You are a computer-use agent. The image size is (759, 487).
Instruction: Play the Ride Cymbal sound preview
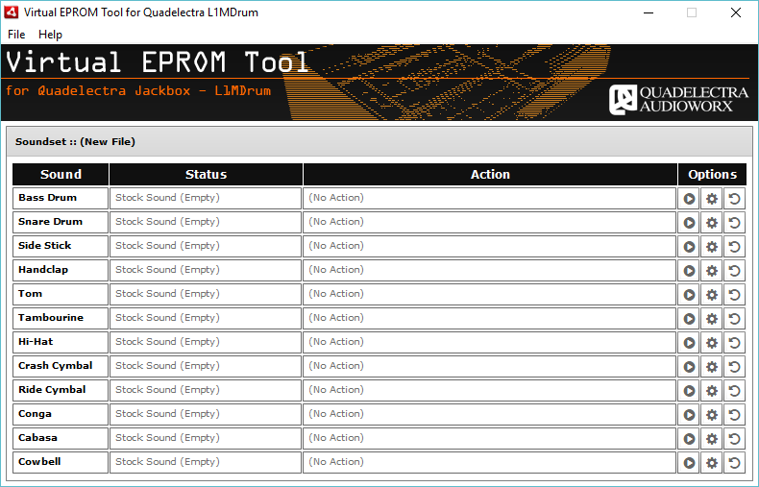(x=689, y=391)
